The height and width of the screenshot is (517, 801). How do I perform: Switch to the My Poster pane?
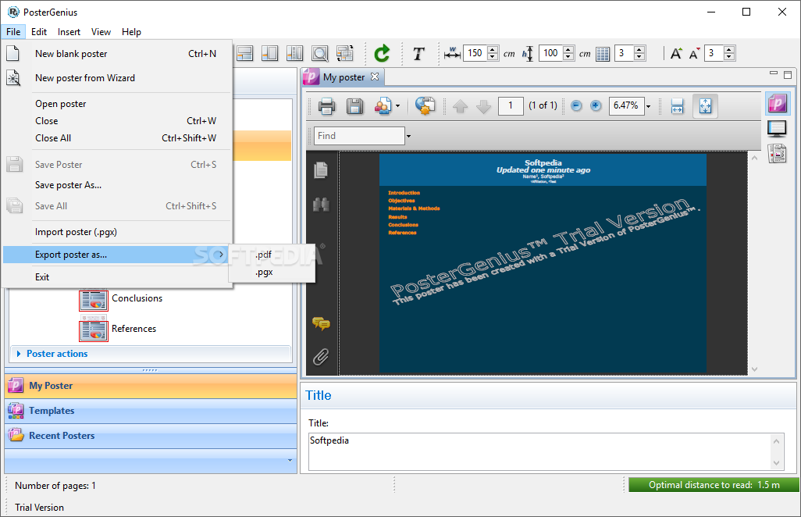151,386
